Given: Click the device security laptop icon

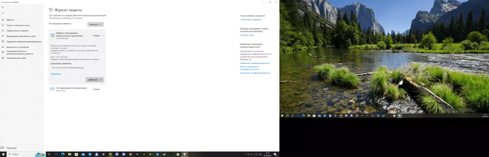Looking at the screenshot, I should 3,47.
